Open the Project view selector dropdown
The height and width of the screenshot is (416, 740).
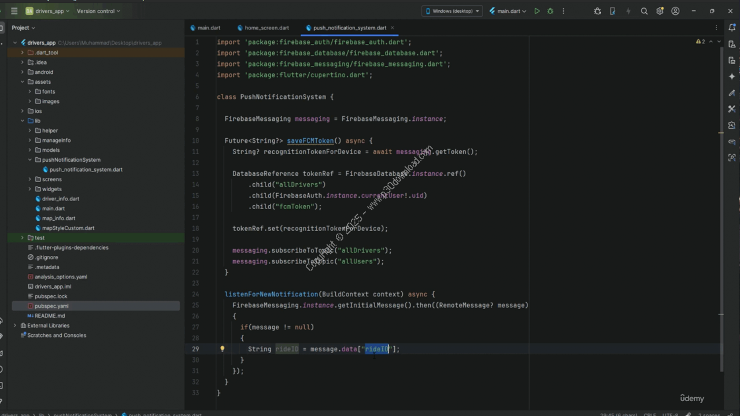click(x=23, y=28)
